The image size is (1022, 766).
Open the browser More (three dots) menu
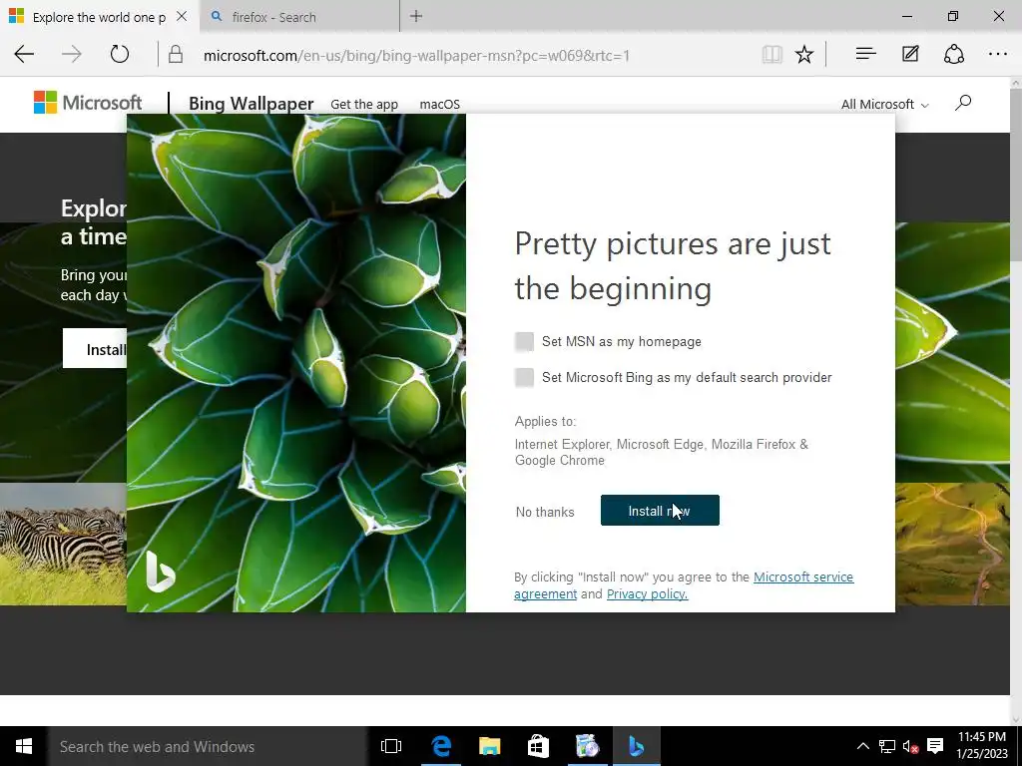click(x=998, y=54)
